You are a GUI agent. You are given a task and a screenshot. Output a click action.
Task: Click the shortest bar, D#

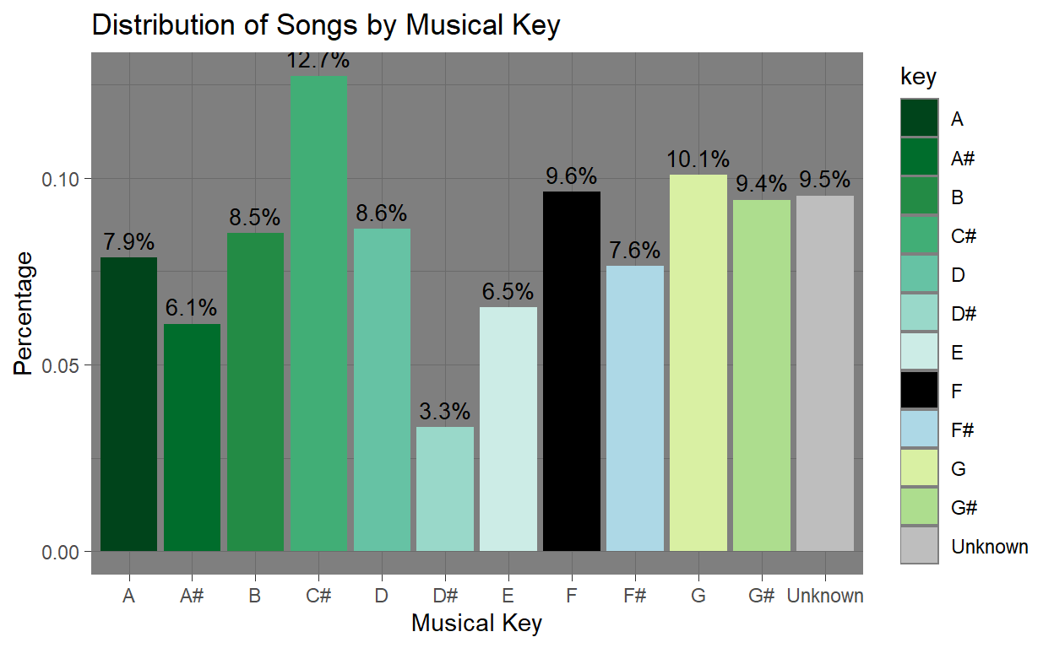445,489
